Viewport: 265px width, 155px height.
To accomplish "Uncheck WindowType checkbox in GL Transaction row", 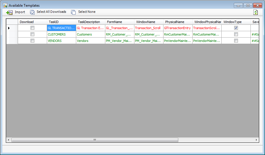I will (x=236, y=28).
